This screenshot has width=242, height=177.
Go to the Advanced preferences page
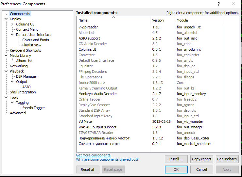pos(18,113)
